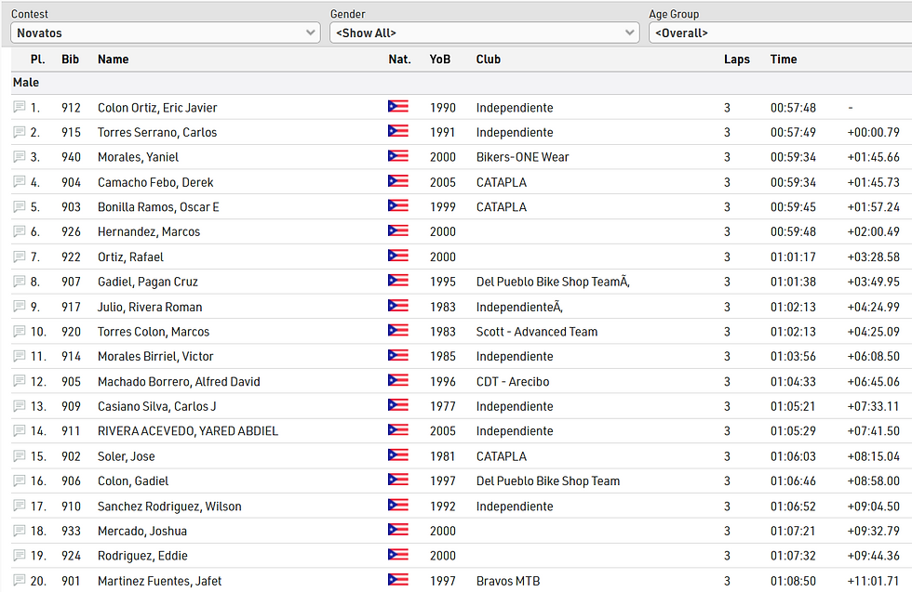The width and height of the screenshot is (912, 592).
Task: Click the Club column header
Action: click(x=489, y=59)
